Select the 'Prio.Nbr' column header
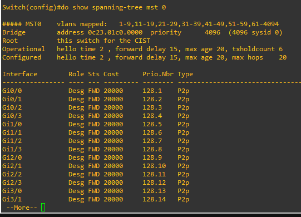The height and width of the screenshot is (217, 301). [x=158, y=75]
